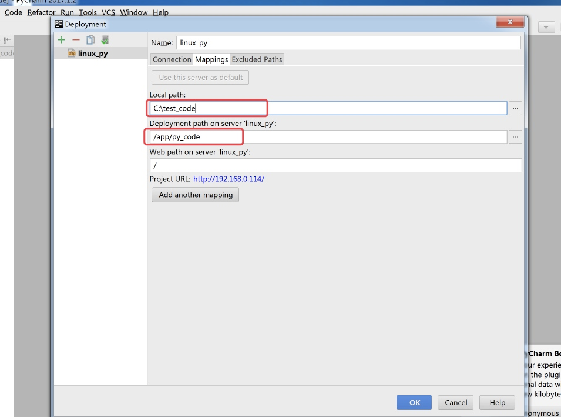
Task: Browse for the deployment path on server
Action: pos(515,137)
